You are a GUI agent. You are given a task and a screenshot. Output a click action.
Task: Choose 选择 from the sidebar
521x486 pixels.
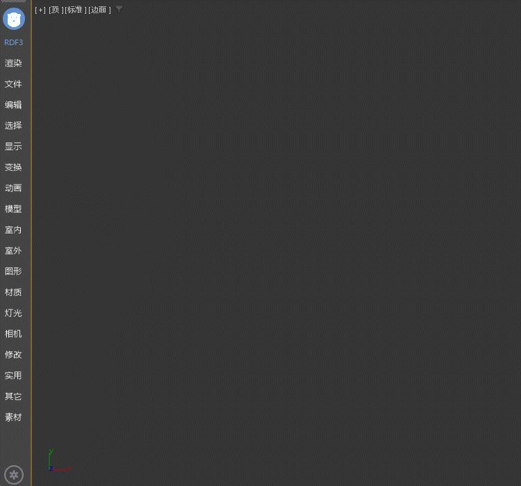click(x=14, y=126)
